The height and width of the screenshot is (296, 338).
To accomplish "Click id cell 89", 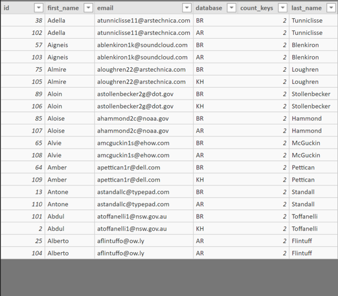I will (23, 94).
